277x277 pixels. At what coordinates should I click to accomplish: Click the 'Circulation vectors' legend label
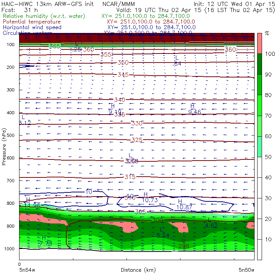tap(27, 33)
